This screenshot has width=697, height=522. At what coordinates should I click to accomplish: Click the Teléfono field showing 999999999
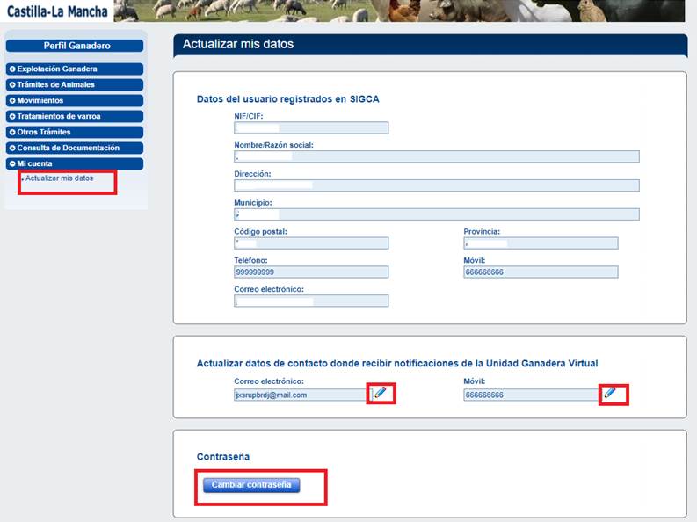coord(311,272)
